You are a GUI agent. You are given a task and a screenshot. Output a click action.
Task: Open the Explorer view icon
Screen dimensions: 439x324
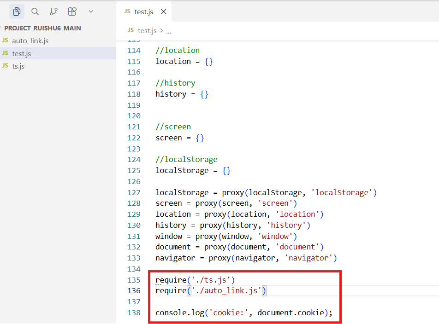point(17,12)
